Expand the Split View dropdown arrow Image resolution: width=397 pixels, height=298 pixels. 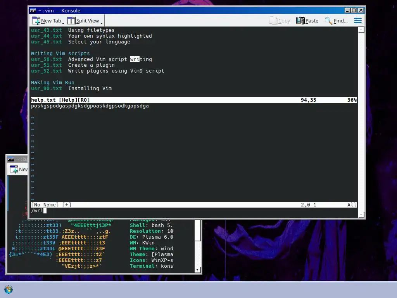point(102,23)
